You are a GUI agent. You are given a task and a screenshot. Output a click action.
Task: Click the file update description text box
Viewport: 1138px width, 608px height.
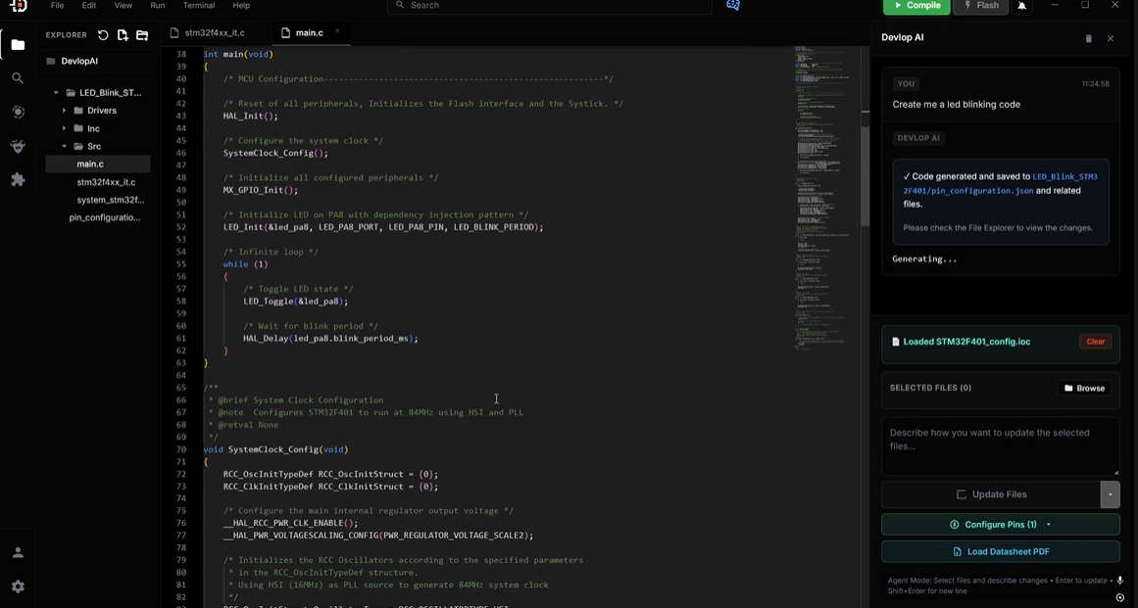1000,445
